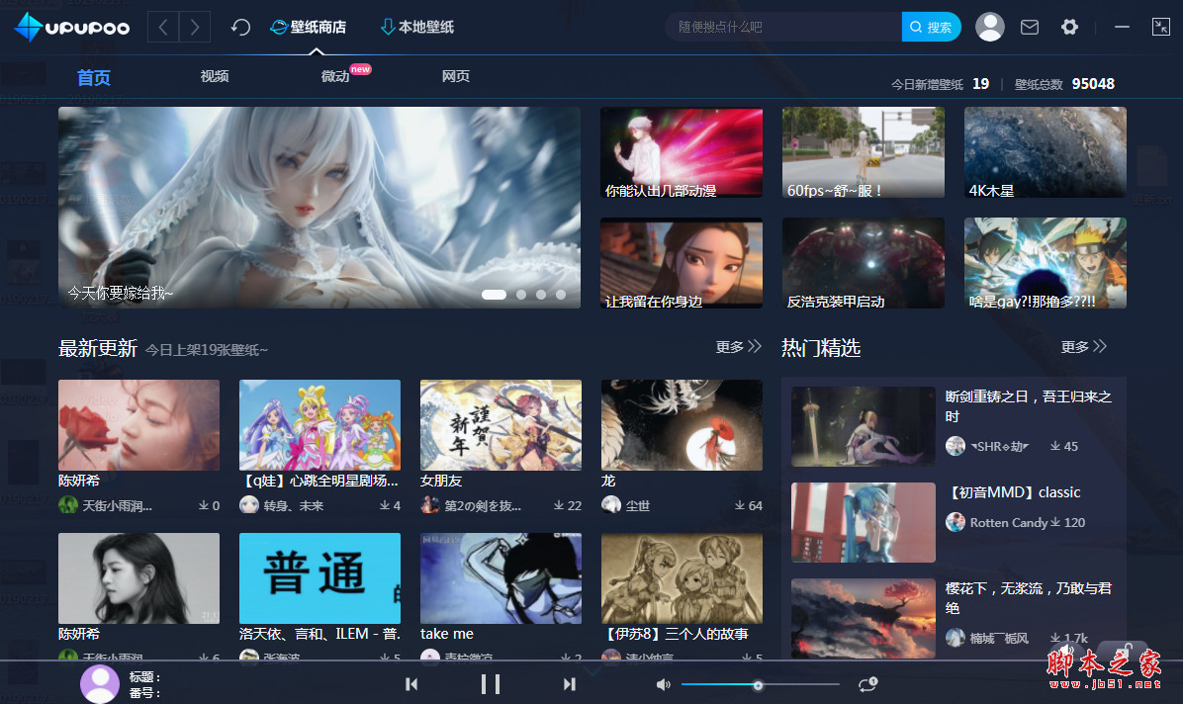The width and height of the screenshot is (1183, 704).
Task: Pause the wallpaper with the pause toggle
Action: [491, 683]
